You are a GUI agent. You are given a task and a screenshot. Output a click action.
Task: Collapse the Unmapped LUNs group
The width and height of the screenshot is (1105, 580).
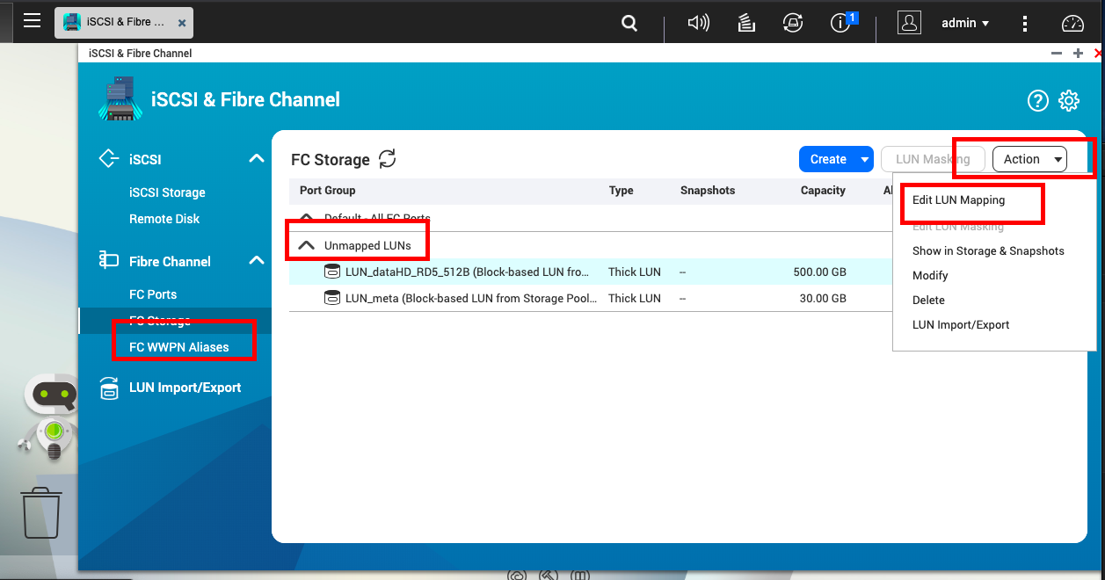click(306, 245)
